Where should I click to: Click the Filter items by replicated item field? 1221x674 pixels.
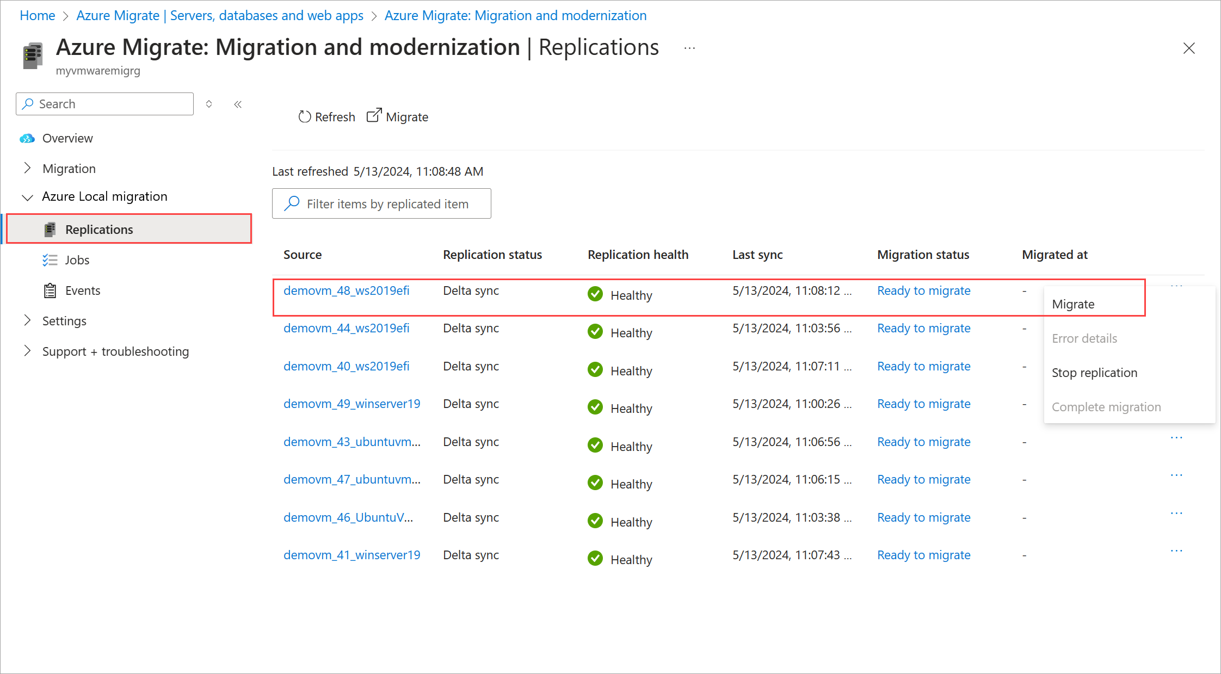381,203
